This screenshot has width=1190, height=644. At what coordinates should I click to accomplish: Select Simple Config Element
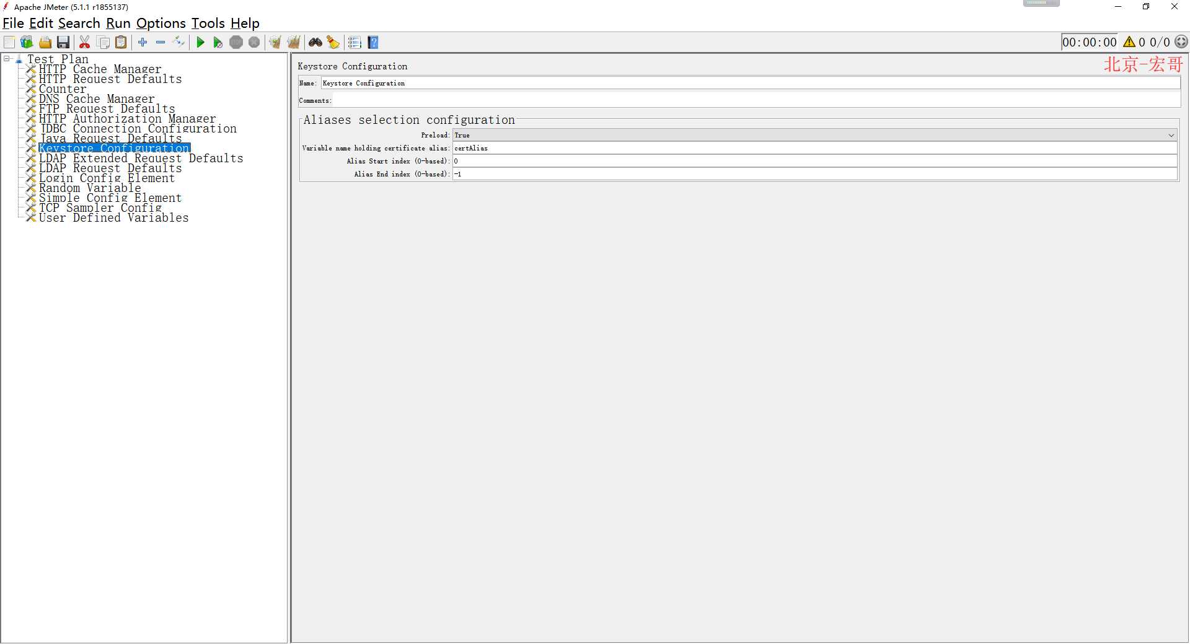pos(110,198)
